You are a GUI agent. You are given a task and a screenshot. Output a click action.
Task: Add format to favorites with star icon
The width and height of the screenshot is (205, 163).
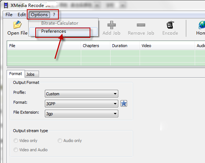pos(124,103)
